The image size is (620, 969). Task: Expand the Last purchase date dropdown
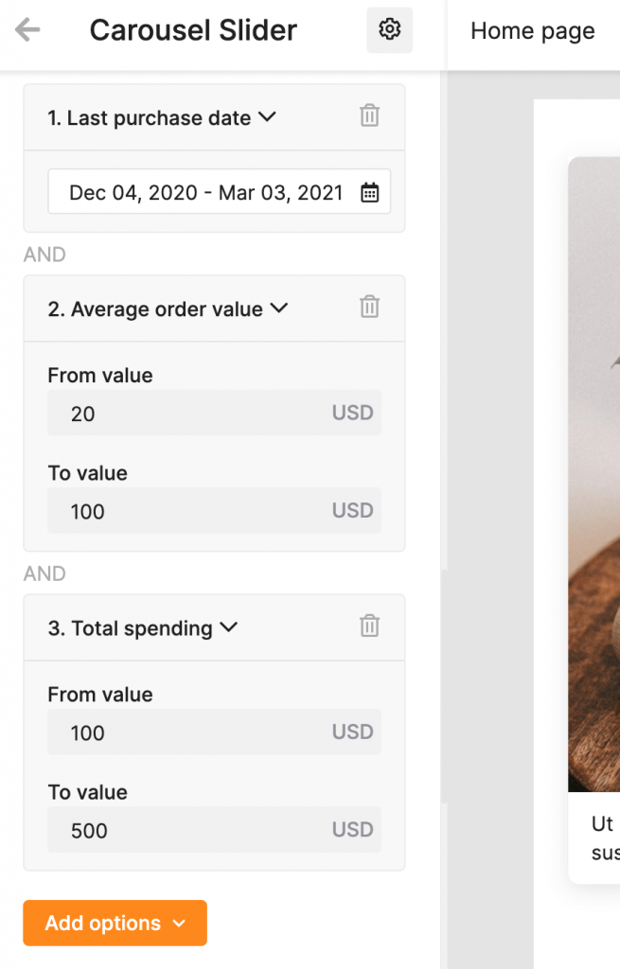click(267, 116)
